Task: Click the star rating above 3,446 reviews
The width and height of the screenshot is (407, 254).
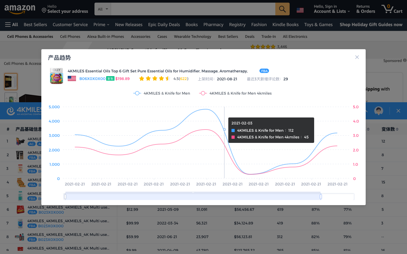Action: (263, 47)
